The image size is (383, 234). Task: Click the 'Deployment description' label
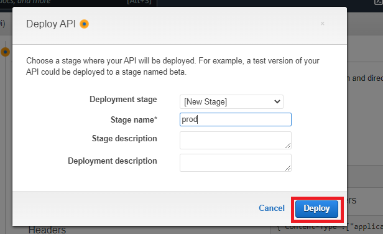tap(113, 161)
